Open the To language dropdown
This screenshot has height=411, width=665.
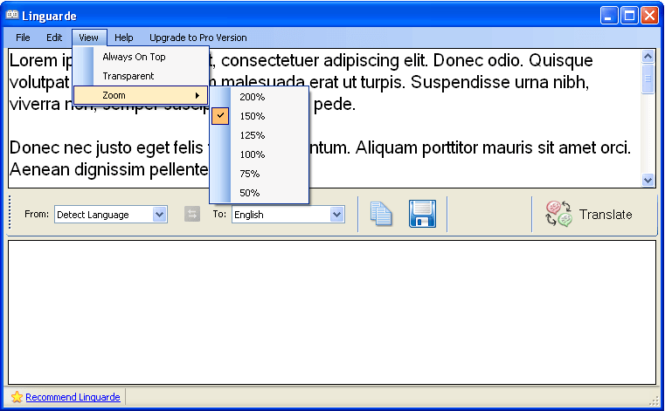click(336, 215)
